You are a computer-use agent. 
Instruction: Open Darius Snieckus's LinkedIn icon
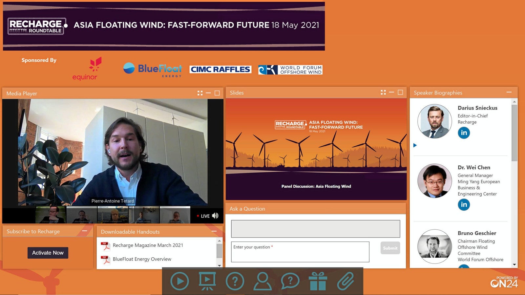[464, 133]
